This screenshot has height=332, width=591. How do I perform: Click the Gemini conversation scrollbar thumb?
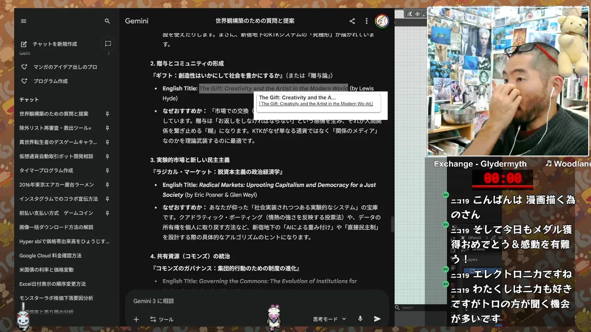(392, 225)
